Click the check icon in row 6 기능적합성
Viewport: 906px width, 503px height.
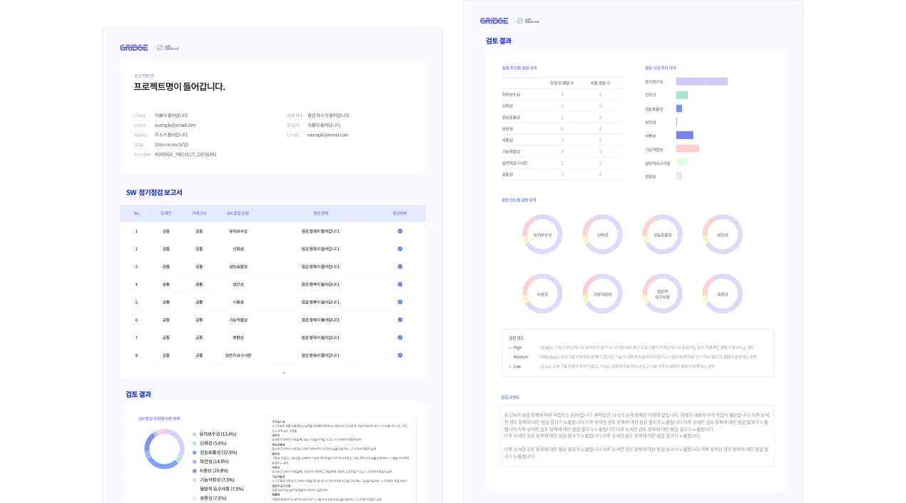pyautogui.click(x=400, y=320)
